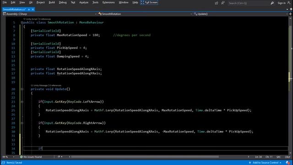This screenshot has width=293, height=165.
Task: Click line number 14 in the gutter
Action: click(x=13, y=61)
